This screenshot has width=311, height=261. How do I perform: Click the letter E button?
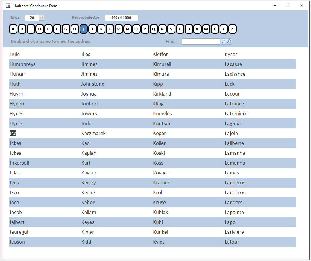coord(48,29)
